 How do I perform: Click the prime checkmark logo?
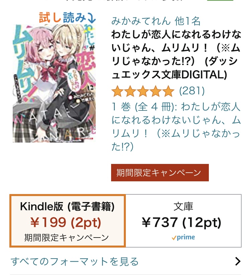coord(183,238)
